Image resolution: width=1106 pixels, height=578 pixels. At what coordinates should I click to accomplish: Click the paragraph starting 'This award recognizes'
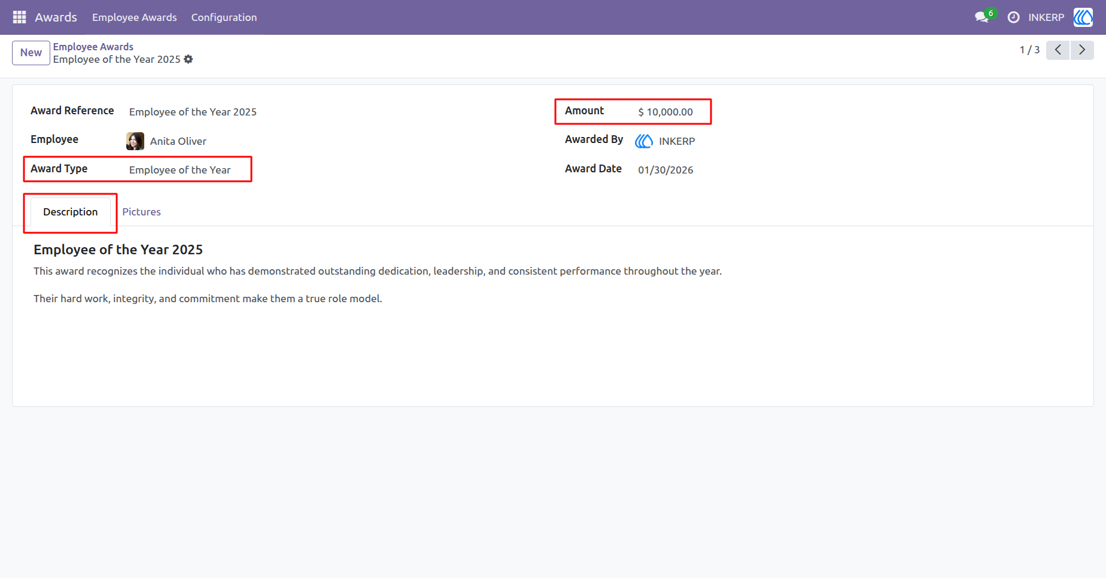coord(378,271)
